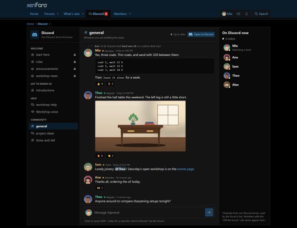Click the send message arrow button

(x=209, y=212)
